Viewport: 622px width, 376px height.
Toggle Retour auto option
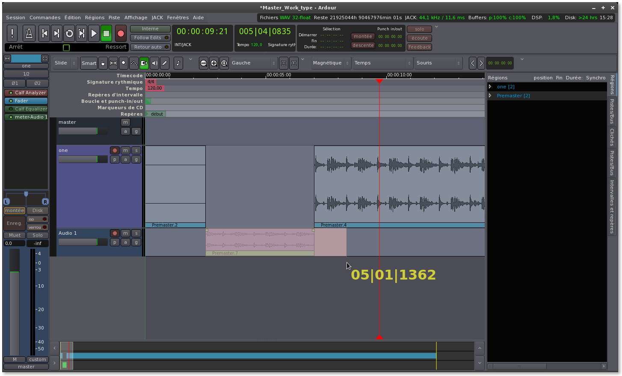pyautogui.click(x=150, y=47)
